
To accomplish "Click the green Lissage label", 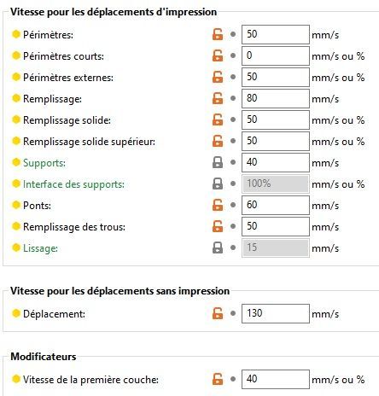I will (x=40, y=248).
